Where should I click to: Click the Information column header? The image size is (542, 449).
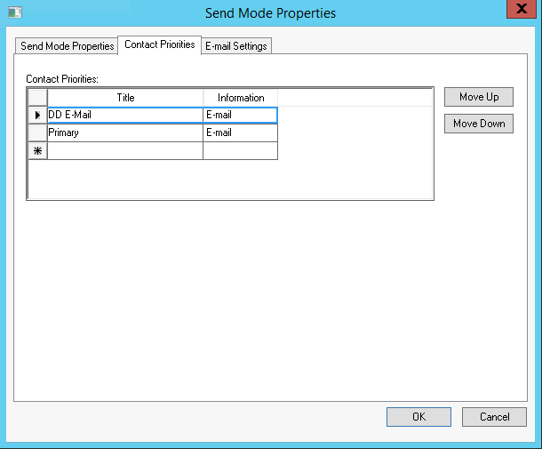(241, 98)
